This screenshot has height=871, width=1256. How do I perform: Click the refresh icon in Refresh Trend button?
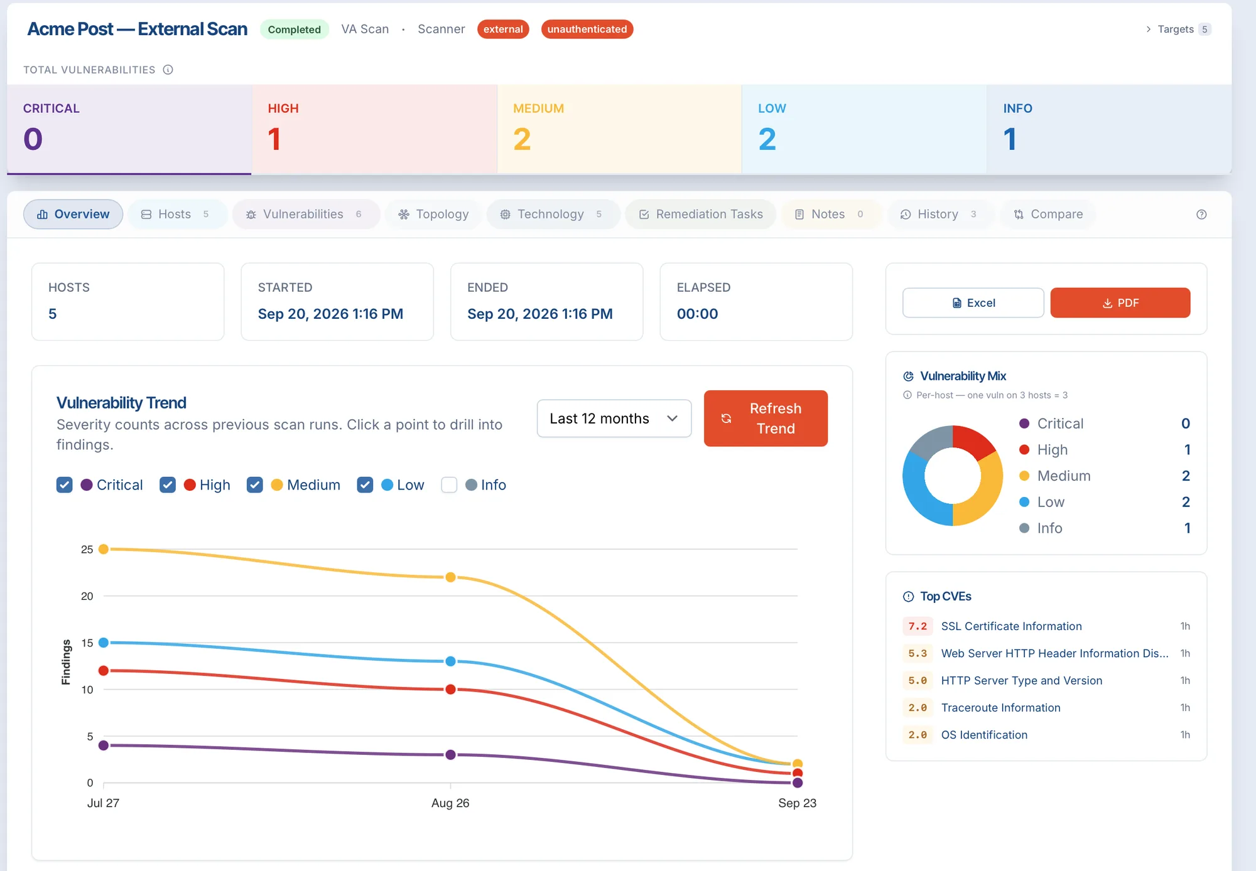pyautogui.click(x=726, y=419)
